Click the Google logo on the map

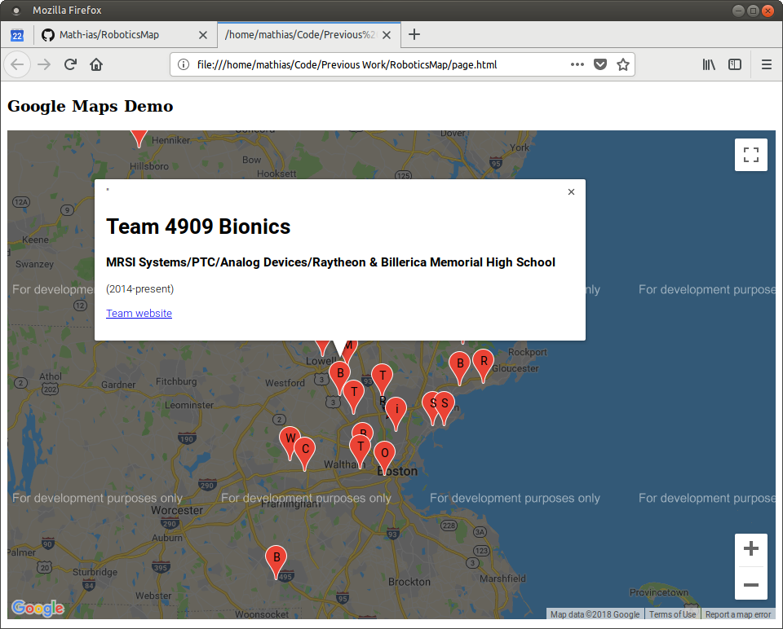(x=38, y=608)
